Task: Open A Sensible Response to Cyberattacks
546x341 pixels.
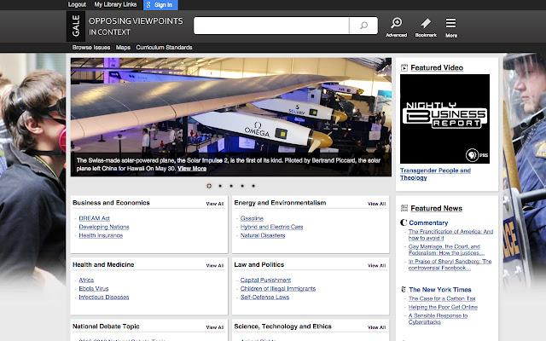Action: click(x=438, y=319)
